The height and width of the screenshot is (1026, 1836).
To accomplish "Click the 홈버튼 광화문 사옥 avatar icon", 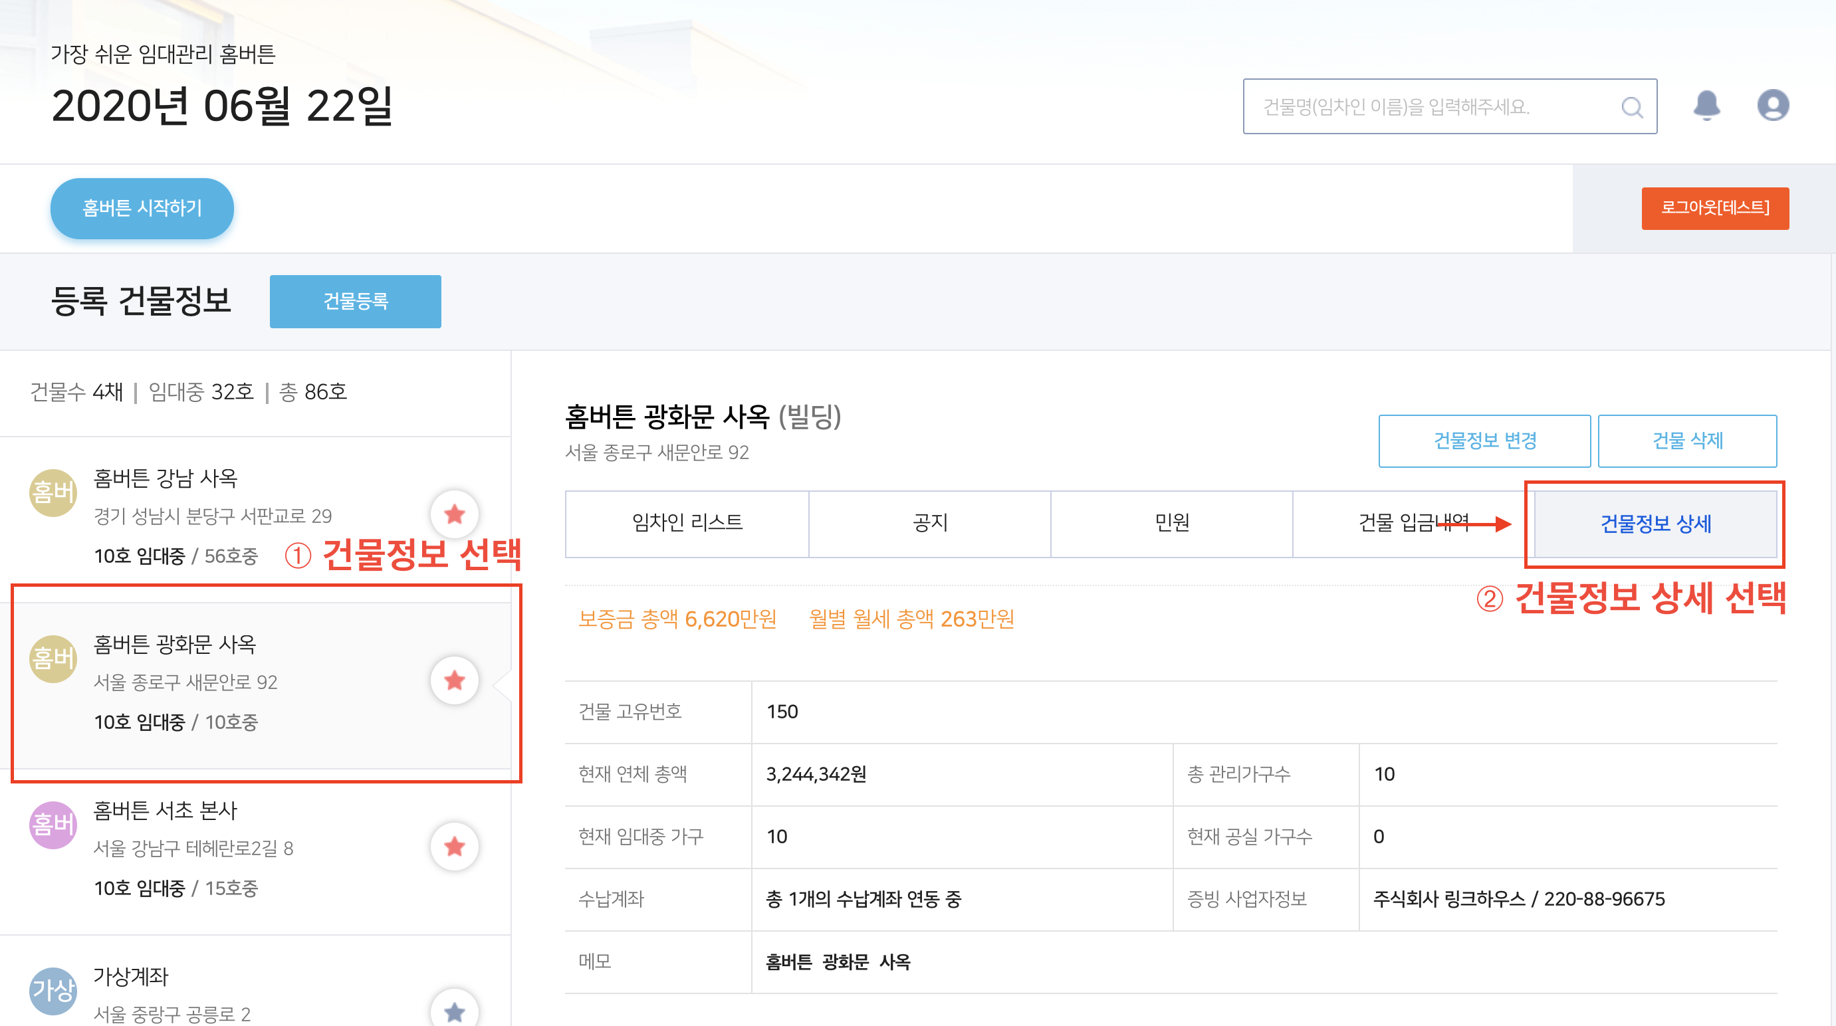I will [x=53, y=659].
